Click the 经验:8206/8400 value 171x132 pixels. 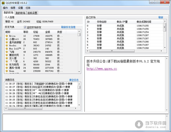45,21
